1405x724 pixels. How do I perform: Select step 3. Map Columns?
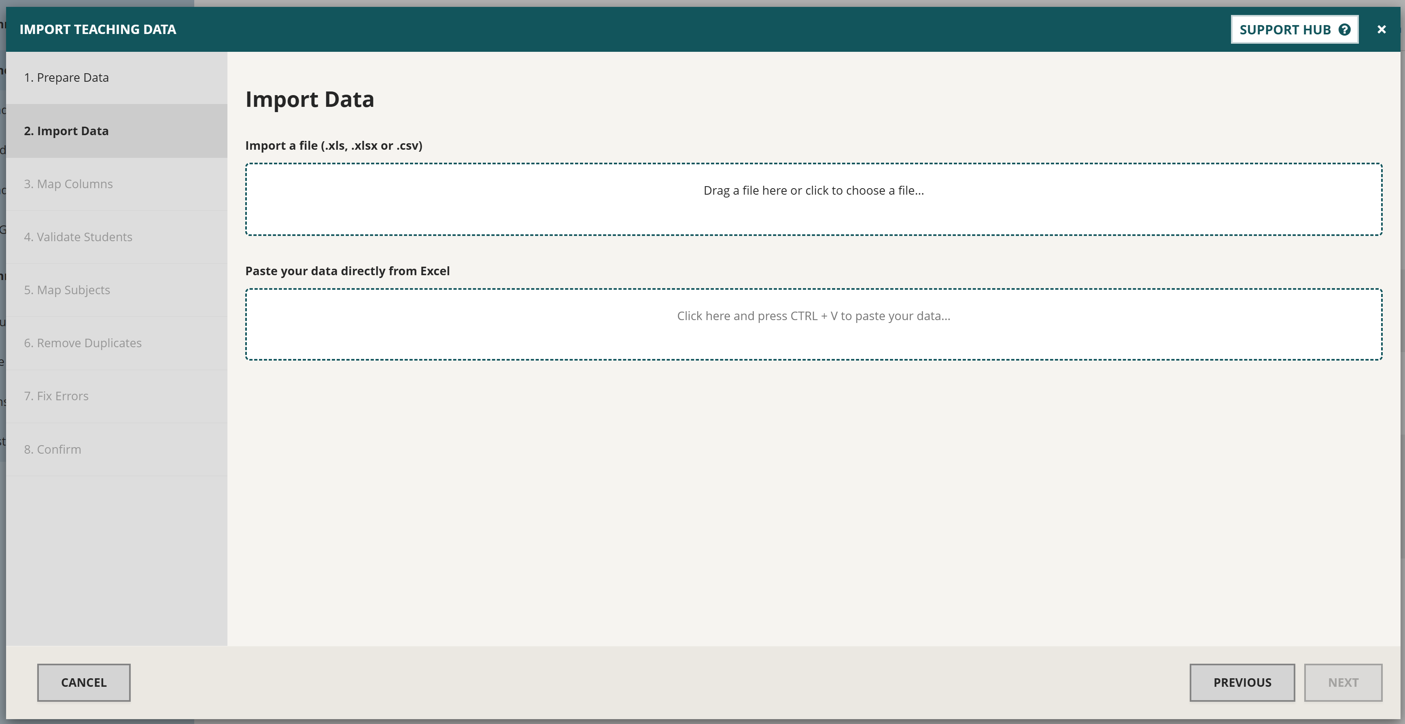tap(117, 184)
